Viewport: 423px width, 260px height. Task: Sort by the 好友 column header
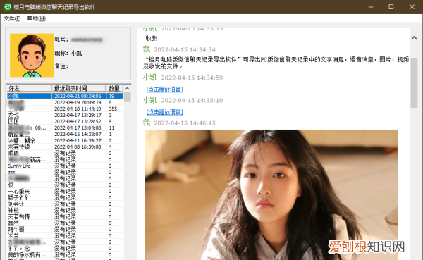point(29,88)
